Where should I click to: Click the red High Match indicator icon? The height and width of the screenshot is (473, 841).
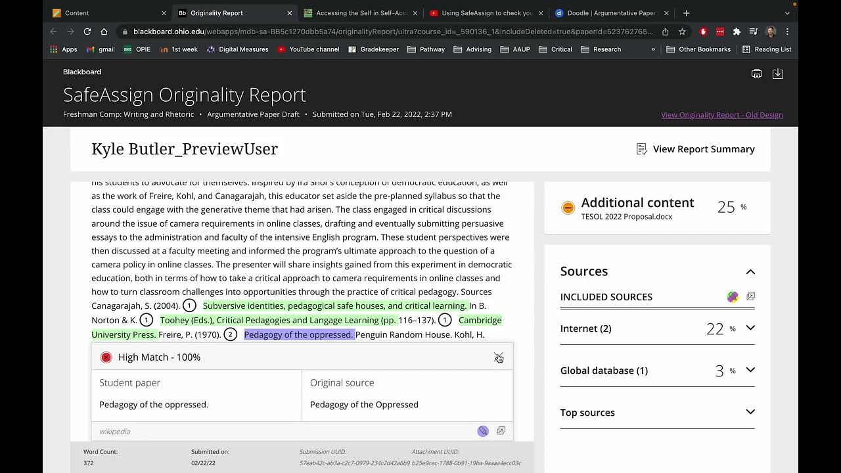106,357
